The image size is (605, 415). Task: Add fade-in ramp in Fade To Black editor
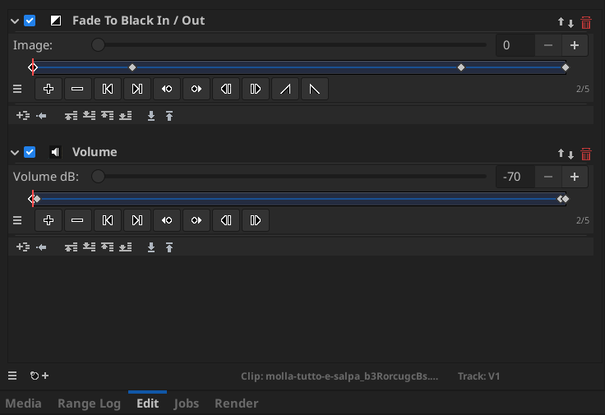285,89
